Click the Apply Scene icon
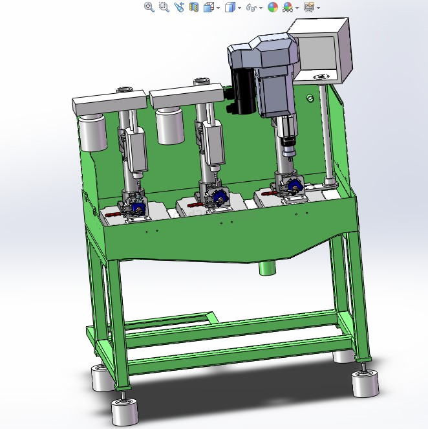 287,7
